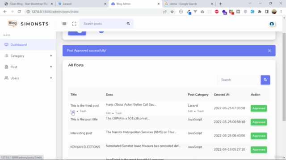Click the Action column header
This screenshot has height=160, width=286.
(255, 95)
